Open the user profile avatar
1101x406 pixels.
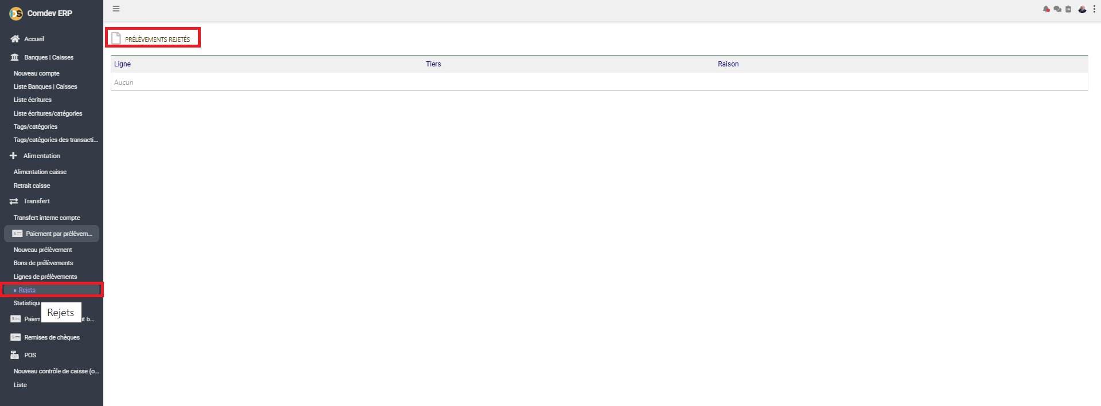click(x=1082, y=9)
